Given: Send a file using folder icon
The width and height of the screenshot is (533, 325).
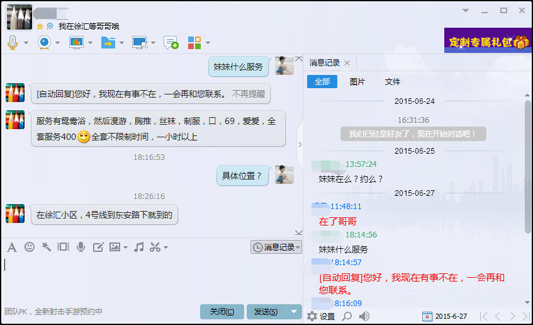Looking at the screenshot, I should coord(108,43).
